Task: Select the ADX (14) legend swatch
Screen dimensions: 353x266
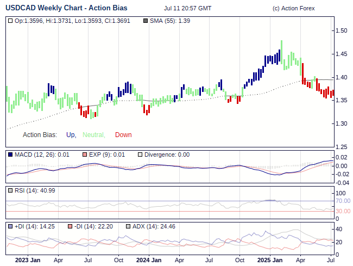Action: (x=128, y=226)
